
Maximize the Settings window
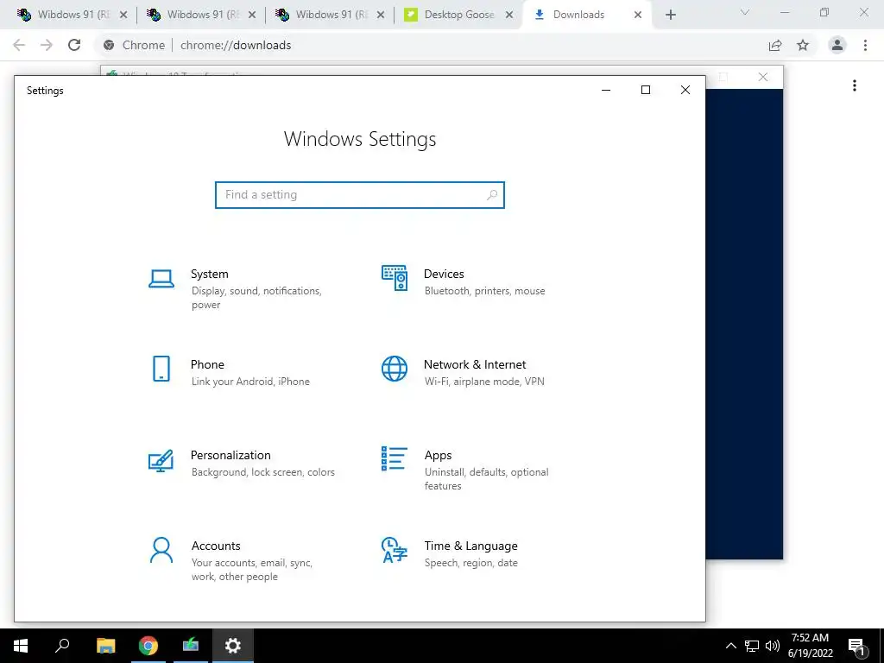(x=646, y=90)
